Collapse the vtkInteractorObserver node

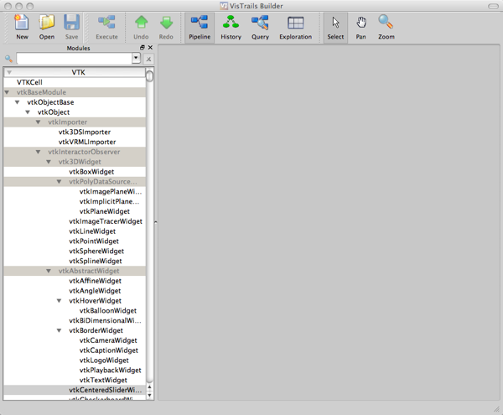coord(39,152)
